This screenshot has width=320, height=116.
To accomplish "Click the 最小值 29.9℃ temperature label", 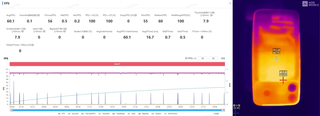I will [236, 107].
